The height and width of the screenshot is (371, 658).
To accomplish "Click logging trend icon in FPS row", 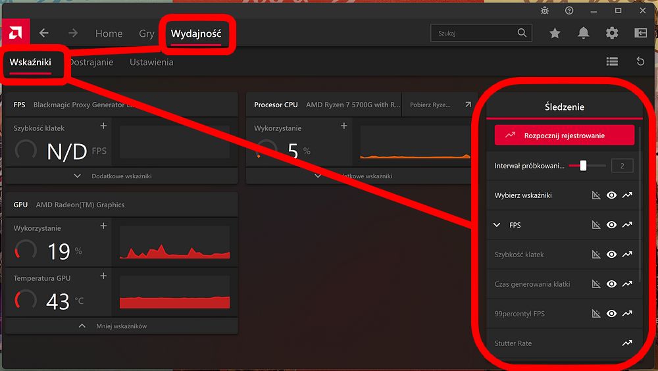I will (x=627, y=225).
